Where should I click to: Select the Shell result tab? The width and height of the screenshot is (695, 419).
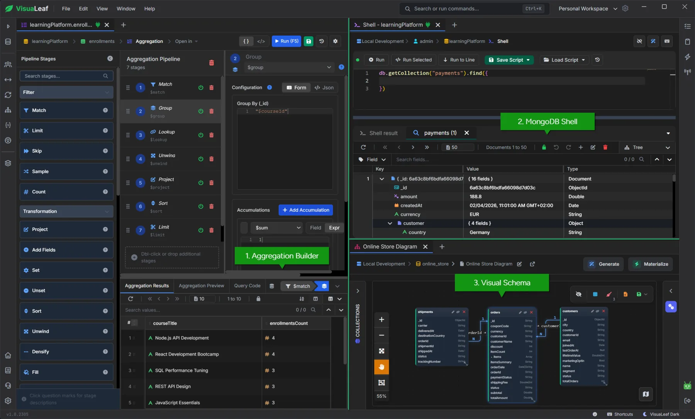(379, 133)
